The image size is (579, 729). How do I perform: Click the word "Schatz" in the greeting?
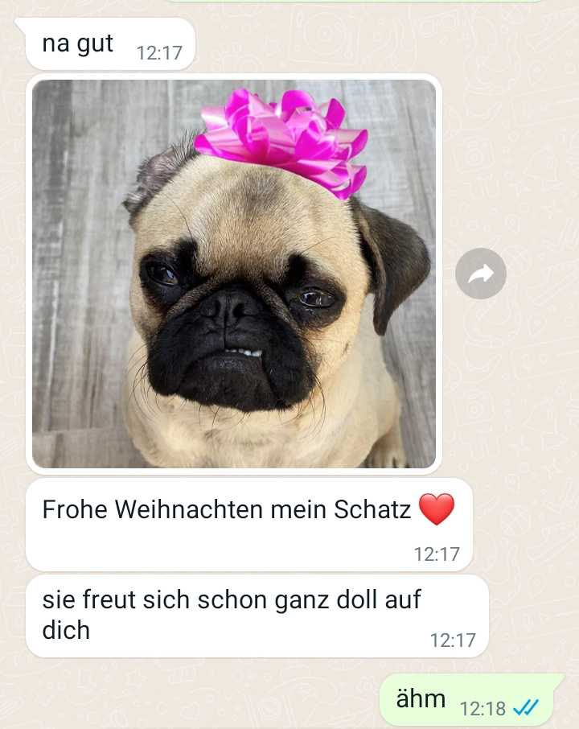pos(372,509)
